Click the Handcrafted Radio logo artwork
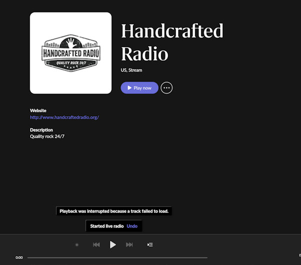 coord(71,53)
